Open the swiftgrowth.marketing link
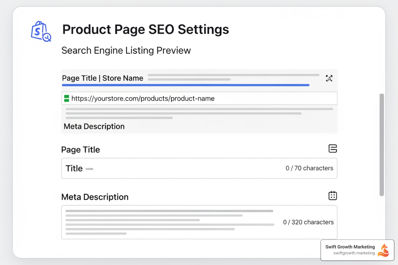The width and height of the screenshot is (398, 265). click(x=354, y=253)
